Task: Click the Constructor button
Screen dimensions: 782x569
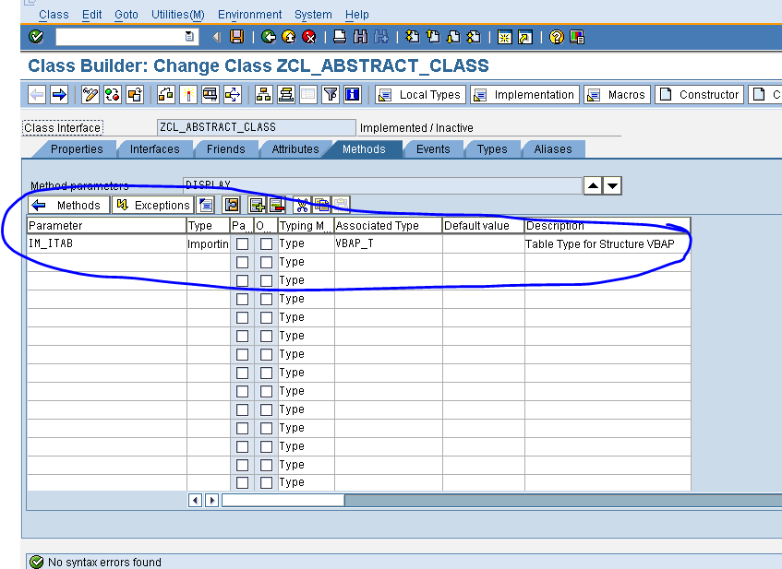Action: pos(699,94)
